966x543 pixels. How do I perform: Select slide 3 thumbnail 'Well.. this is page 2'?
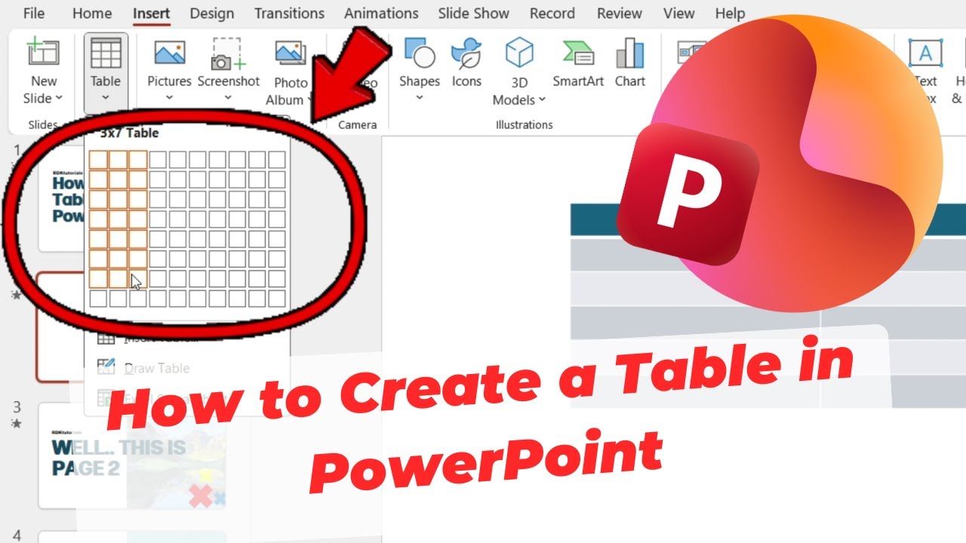click(x=133, y=456)
